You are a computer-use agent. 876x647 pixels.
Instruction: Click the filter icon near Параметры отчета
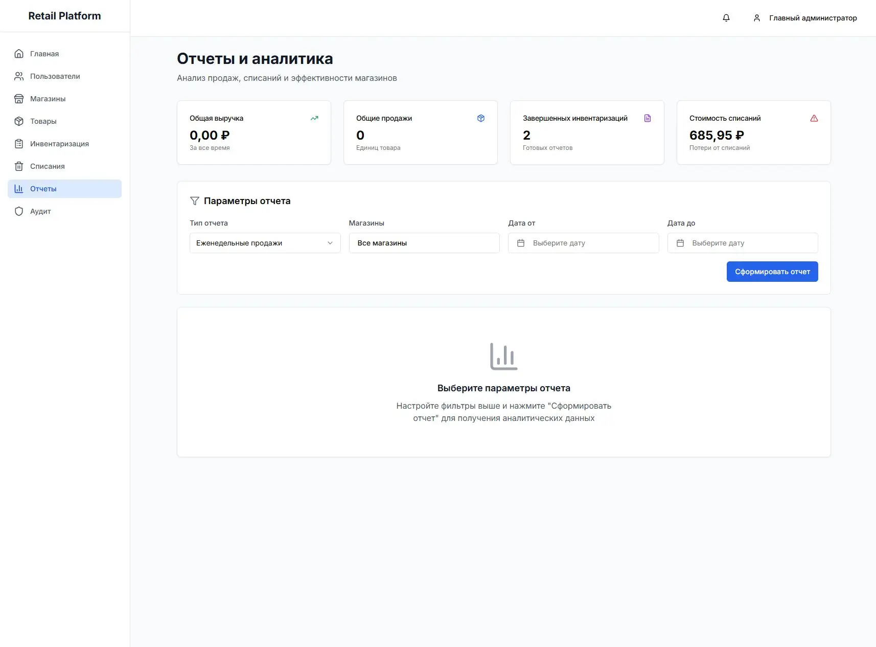(195, 200)
